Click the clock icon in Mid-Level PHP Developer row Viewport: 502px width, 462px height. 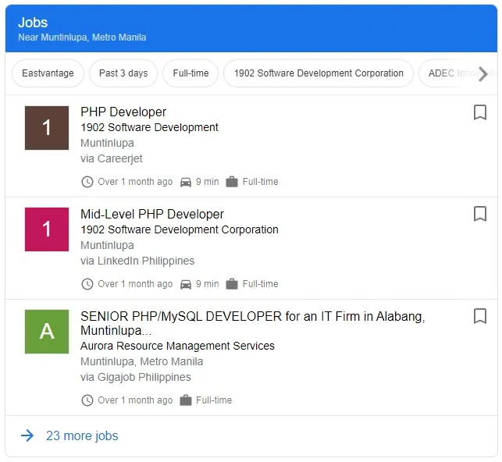pyautogui.click(x=87, y=284)
